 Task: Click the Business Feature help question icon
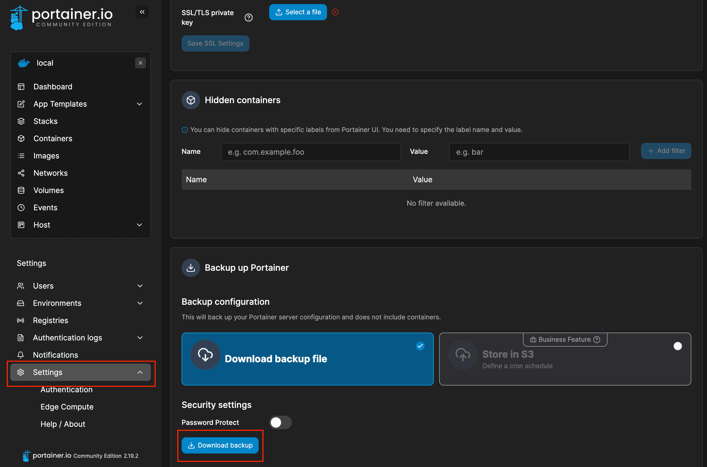pyautogui.click(x=597, y=340)
